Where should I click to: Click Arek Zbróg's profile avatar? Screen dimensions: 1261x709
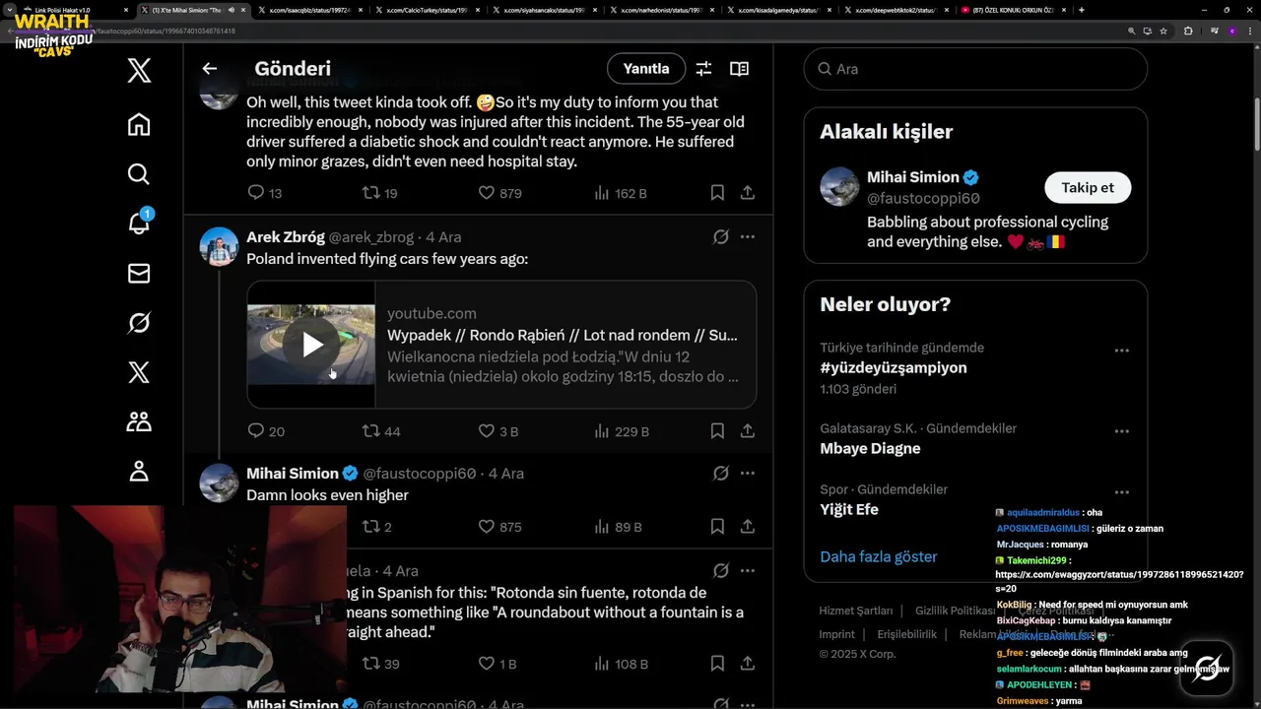coord(220,247)
